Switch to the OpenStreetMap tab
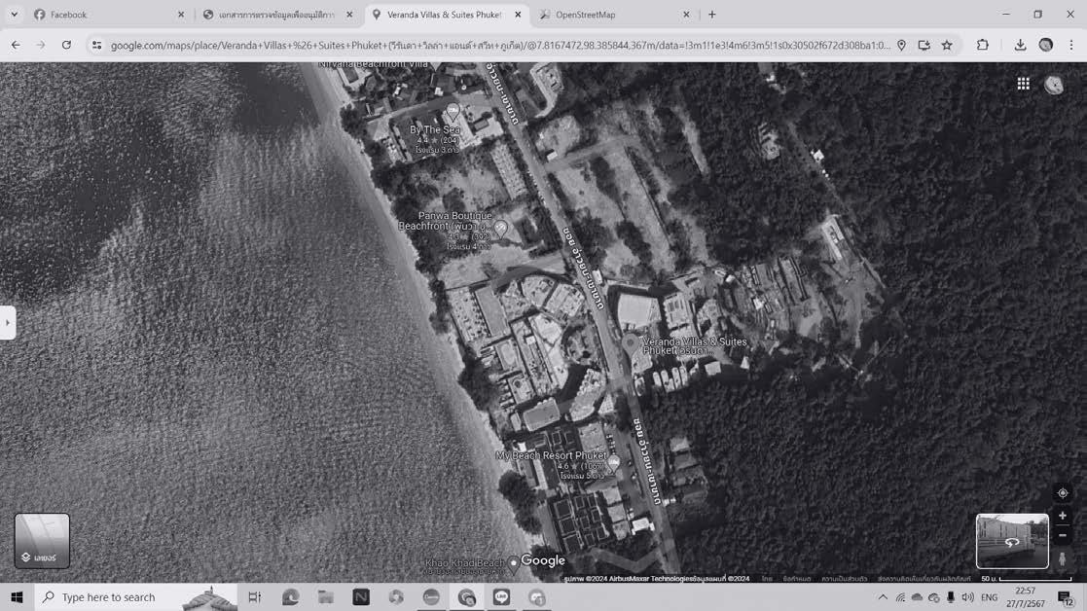 [x=613, y=15]
